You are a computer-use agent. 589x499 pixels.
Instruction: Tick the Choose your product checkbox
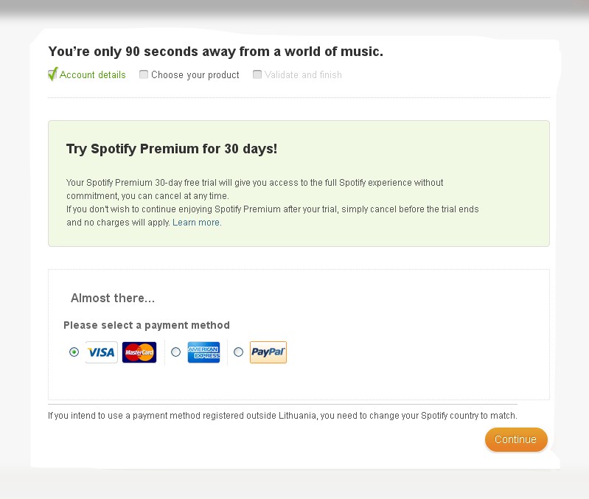tap(144, 74)
